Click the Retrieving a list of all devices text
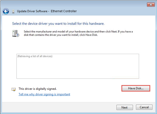Viewport: 157px width, 114px height. coord(35,56)
